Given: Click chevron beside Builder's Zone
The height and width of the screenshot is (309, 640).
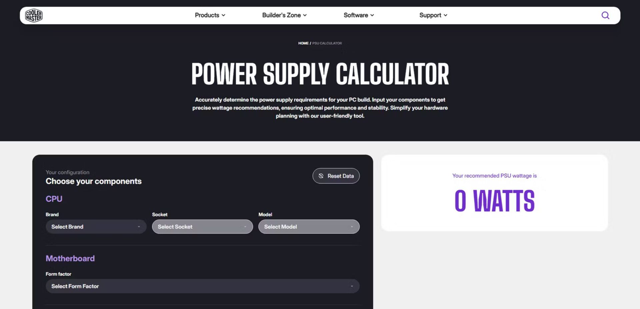Looking at the screenshot, I should (x=305, y=15).
